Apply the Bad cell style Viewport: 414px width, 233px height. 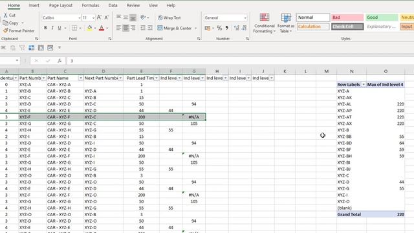pos(347,17)
